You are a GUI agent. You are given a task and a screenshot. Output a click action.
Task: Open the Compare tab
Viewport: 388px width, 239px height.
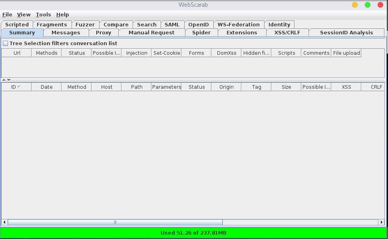coord(116,24)
